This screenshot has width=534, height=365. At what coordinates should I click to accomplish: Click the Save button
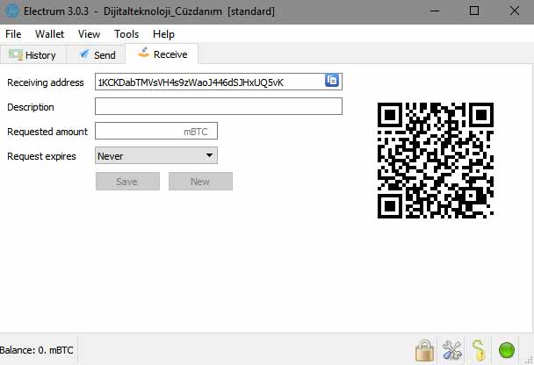[x=127, y=182]
